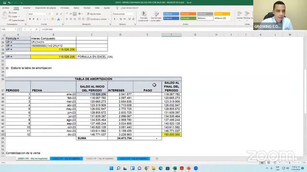Viewport: 307px width, 172px height.
Task: Decrease indent in the alignment group
Action: [80, 19]
